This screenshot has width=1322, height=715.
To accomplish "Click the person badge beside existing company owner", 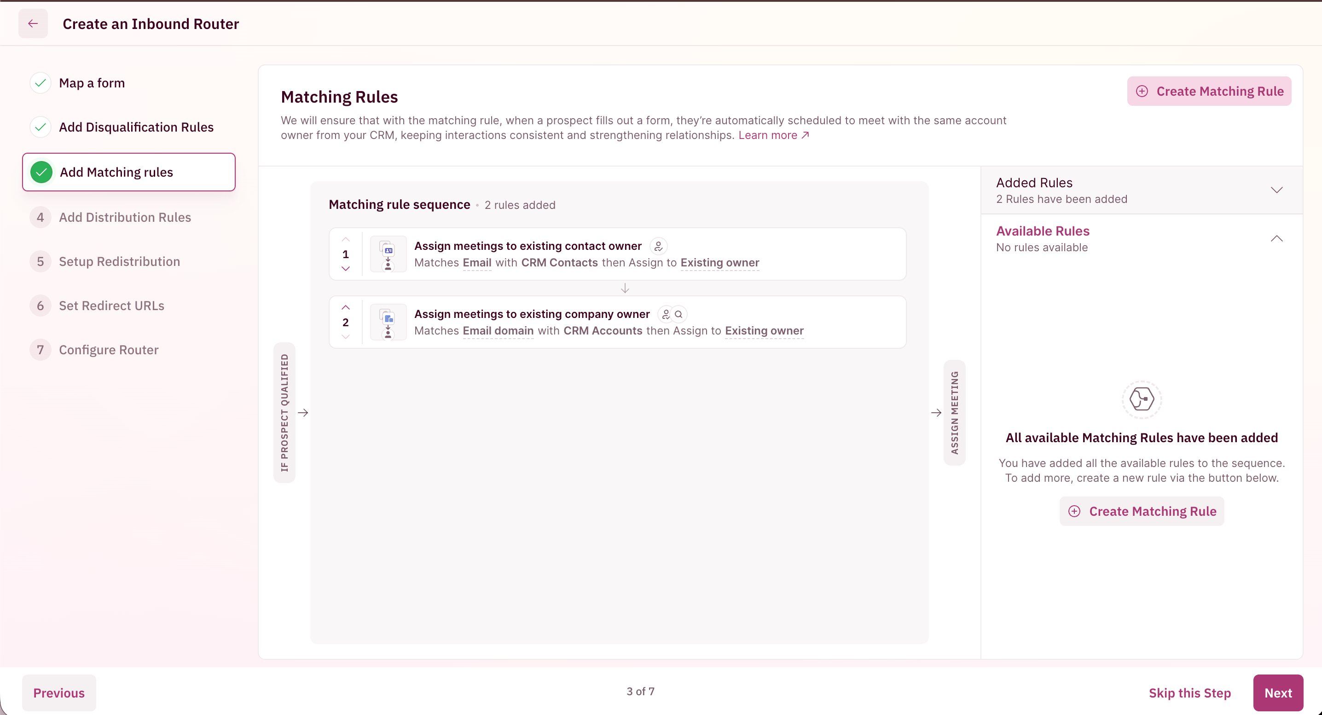I will pyautogui.click(x=666, y=314).
